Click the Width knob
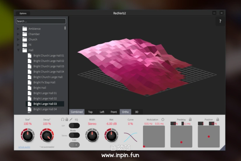 [x=92, y=135]
